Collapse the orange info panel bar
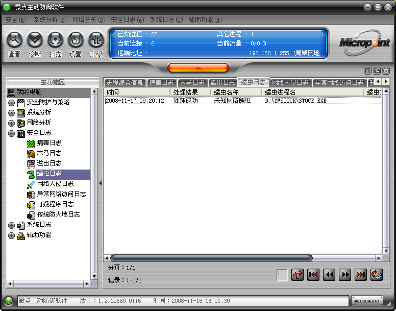 198,67
